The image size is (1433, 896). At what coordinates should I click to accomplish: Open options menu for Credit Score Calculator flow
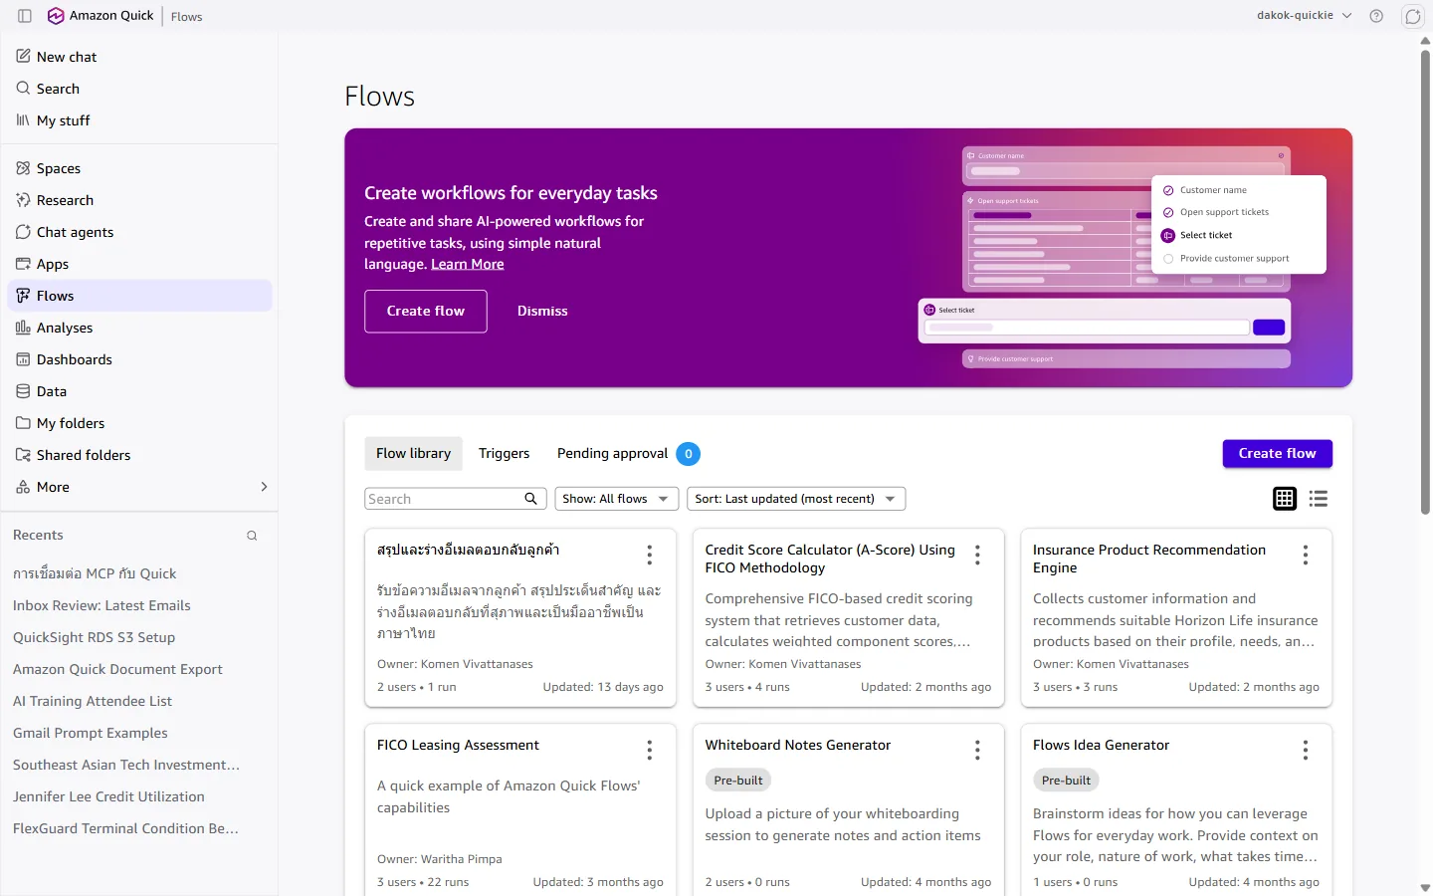977,555
